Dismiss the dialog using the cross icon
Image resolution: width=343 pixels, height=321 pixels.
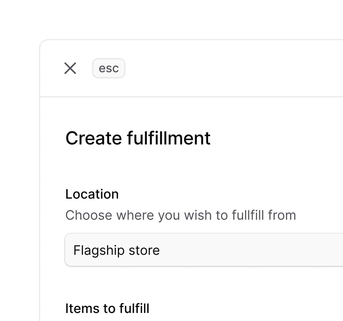click(70, 68)
